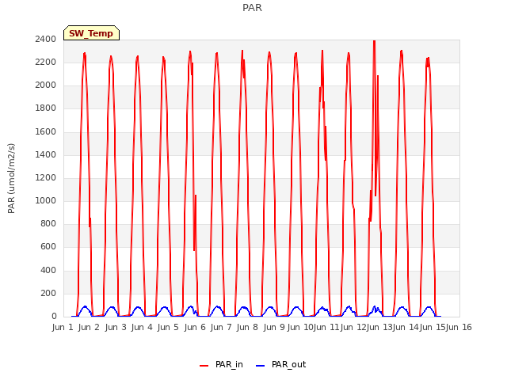Click the 2200 y-axis label
Viewport: 507px width, 380px height.
tap(46, 63)
